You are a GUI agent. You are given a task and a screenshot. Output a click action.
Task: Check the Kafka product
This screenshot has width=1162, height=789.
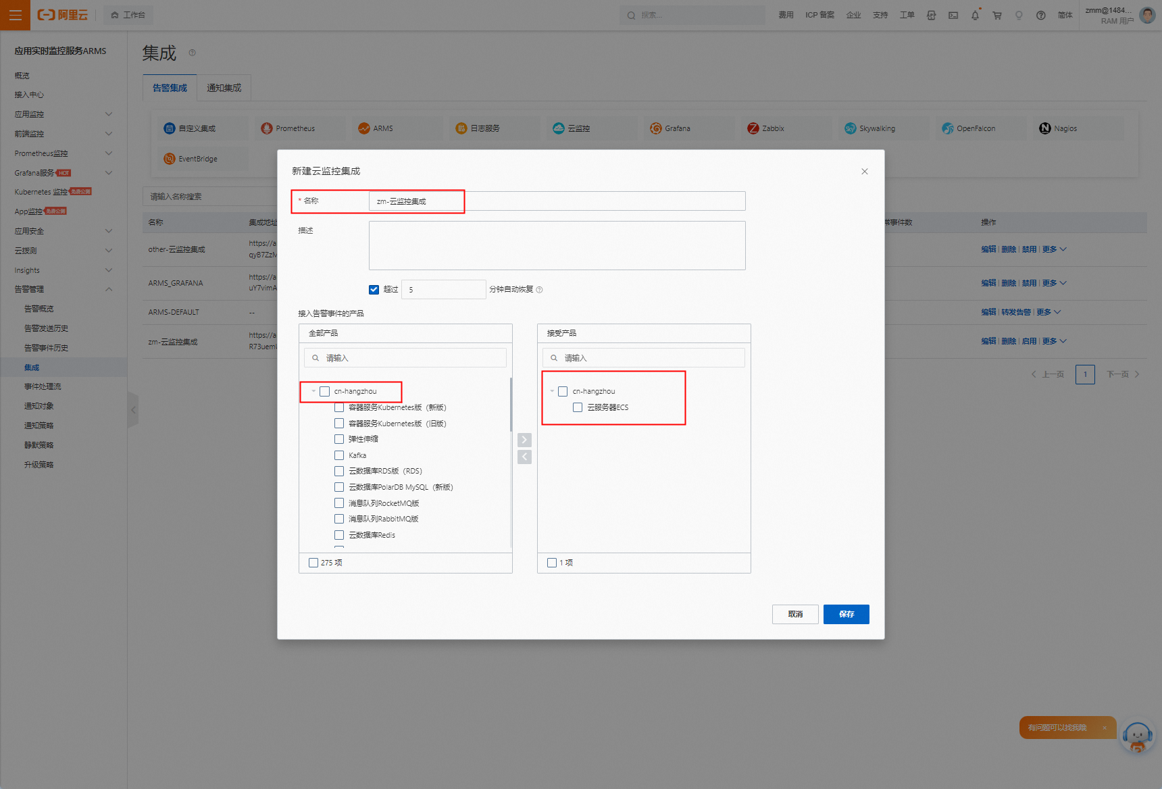coord(339,455)
